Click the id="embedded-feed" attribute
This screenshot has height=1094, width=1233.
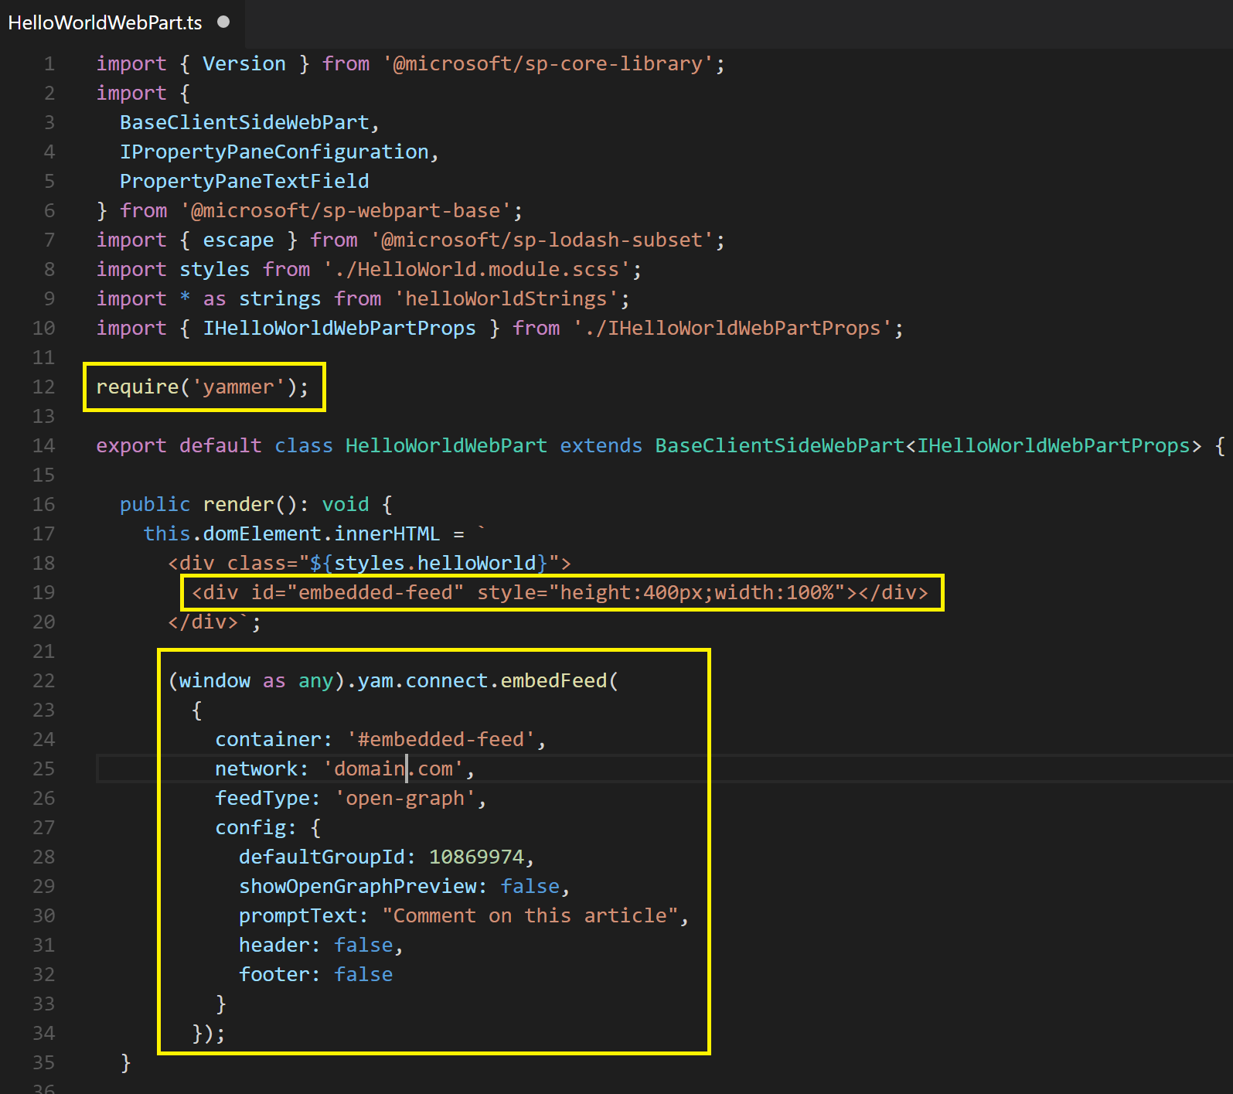click(x=357, y=592)
